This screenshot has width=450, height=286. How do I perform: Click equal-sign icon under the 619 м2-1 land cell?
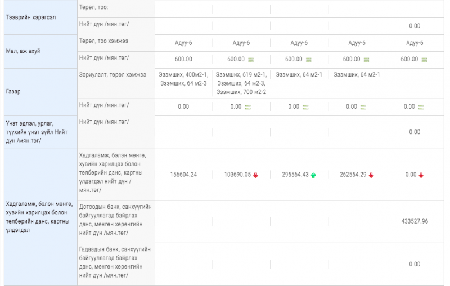(247, 107)
